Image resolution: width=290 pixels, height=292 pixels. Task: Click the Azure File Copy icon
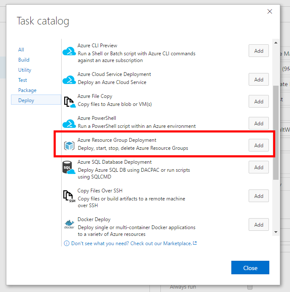[70, 102]
